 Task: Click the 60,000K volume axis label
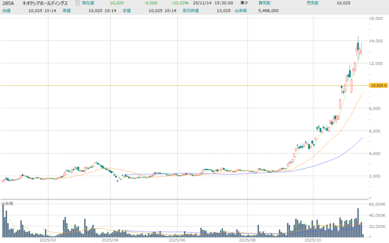(378, 205)
